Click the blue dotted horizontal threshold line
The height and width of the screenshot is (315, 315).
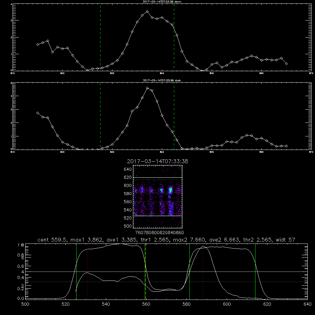coord(167,282)
